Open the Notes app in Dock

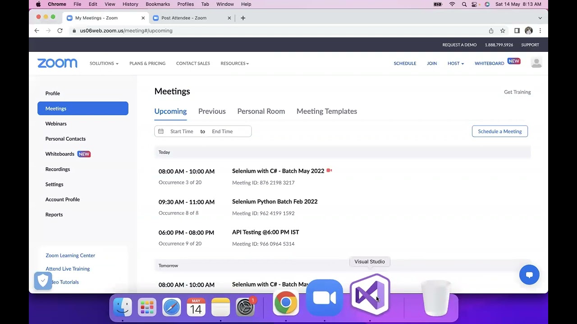point(220,307)
